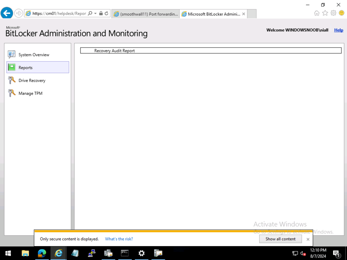
Task: Click the smiley feedback icon
Action: click(x=341, y=13)
